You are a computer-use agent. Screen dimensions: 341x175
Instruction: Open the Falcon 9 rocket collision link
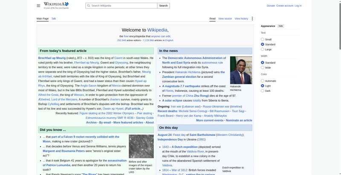[85, 137]
